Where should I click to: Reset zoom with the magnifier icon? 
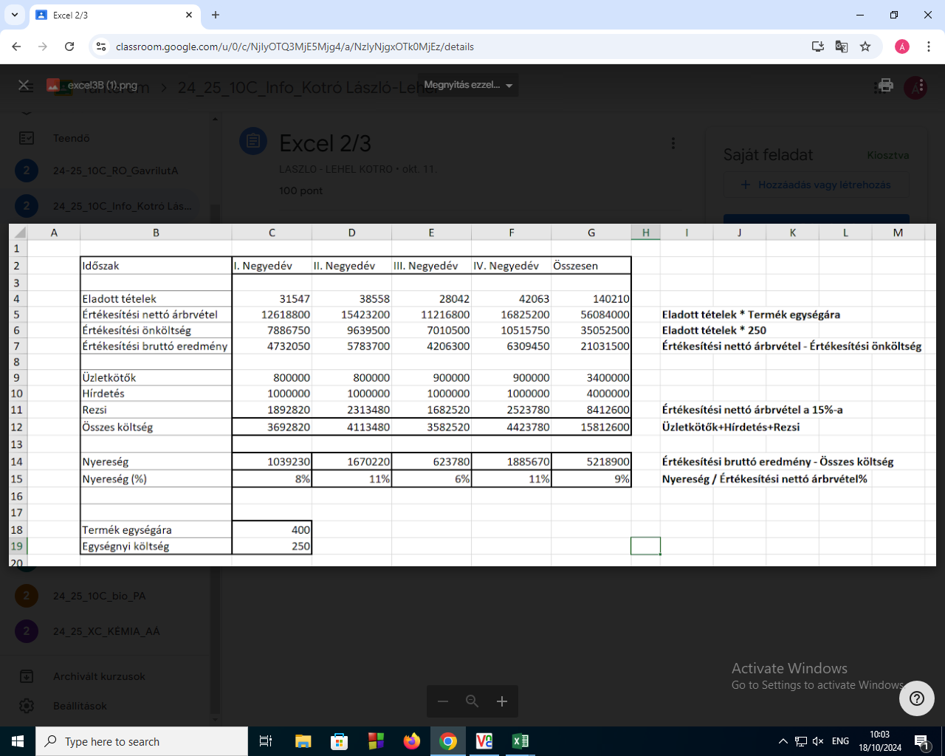pos(472,701)
